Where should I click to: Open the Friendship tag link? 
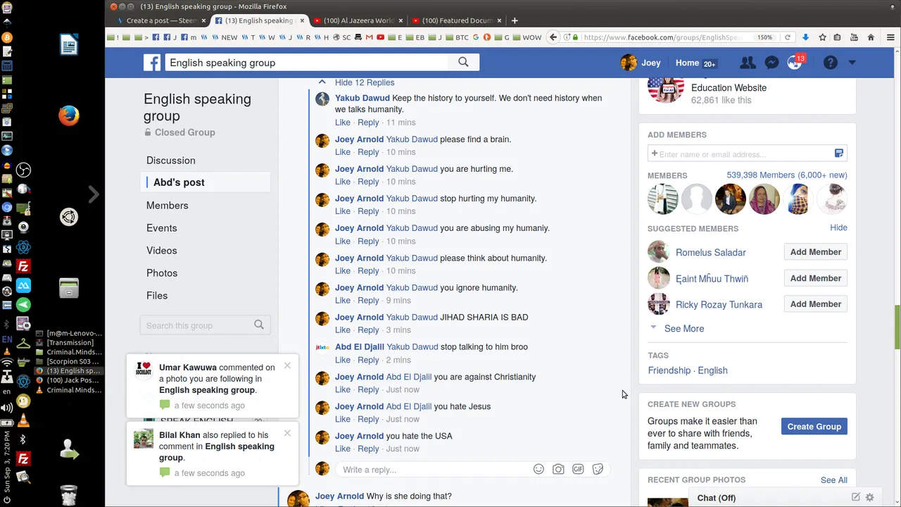[x=669, y=370]
